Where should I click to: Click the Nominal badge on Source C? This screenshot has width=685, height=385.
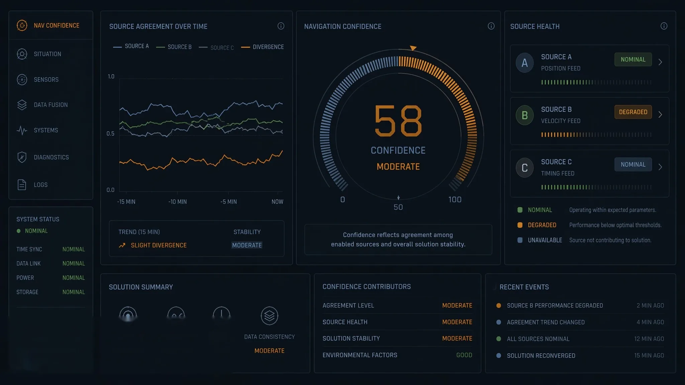(633, 164)
